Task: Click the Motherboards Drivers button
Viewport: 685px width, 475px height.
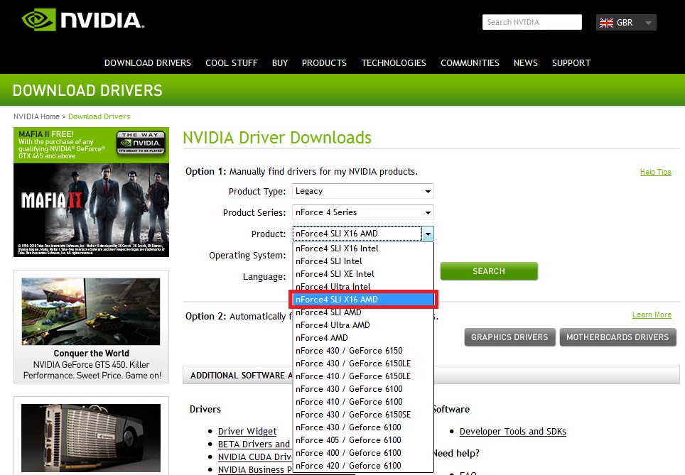Action: click(x=617, y=337)
